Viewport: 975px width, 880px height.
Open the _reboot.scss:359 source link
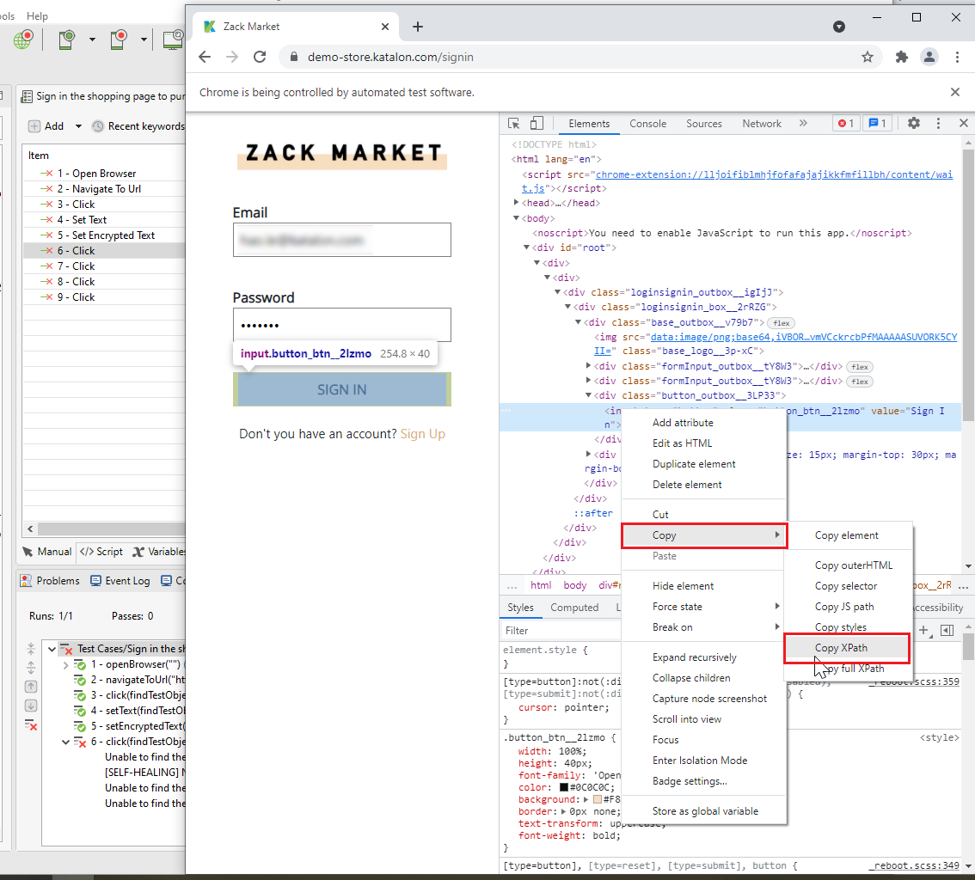[914, 681]
